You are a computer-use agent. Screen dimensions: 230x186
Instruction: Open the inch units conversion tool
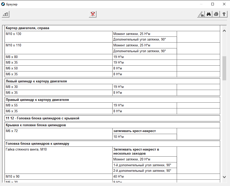coord(201,14)
